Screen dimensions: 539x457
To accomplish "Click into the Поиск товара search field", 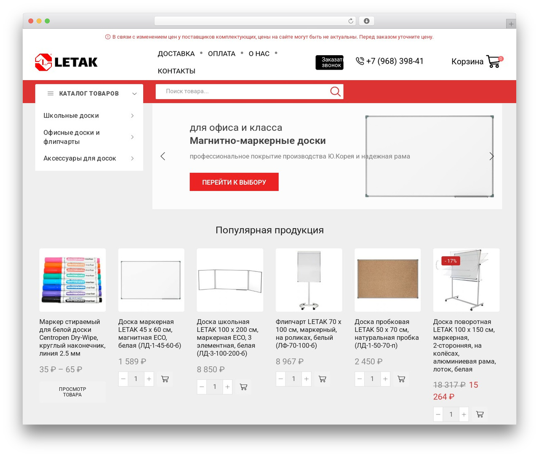I will tap(242, 91).
